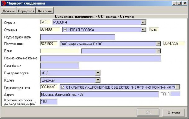Image resolution: width=189 pixels, height=119 pixels.
Task: Click the Наименование банка input field
Action: click(100, 58)
